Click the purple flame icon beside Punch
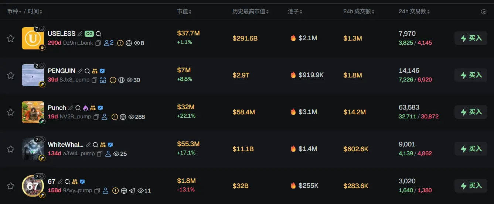494x204 pixels. pos(85,108)
